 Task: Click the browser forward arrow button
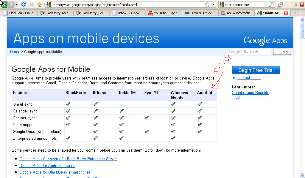pyautogui.click(x=11, y=4)
